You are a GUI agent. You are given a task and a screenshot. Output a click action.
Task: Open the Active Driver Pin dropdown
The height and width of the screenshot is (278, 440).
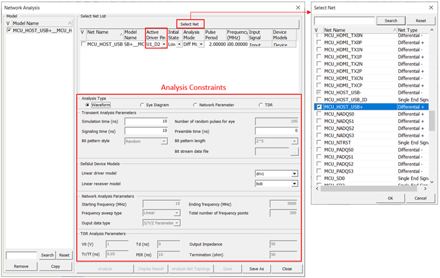pyautogui.click(x=163, y=44)
